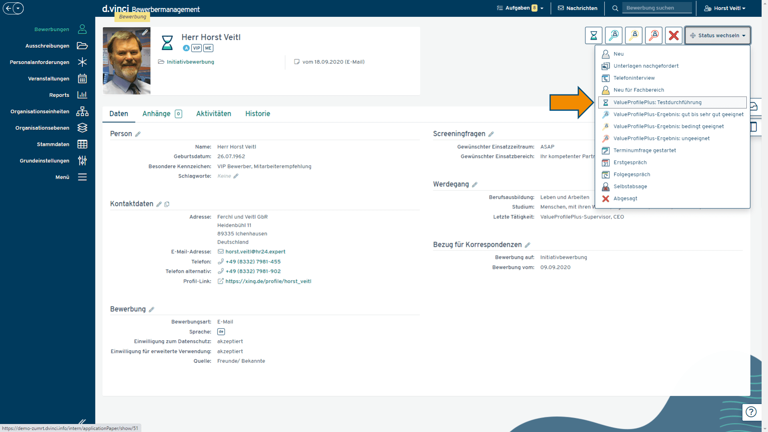Edit the Werdegang section pencil

pos(475,185)
